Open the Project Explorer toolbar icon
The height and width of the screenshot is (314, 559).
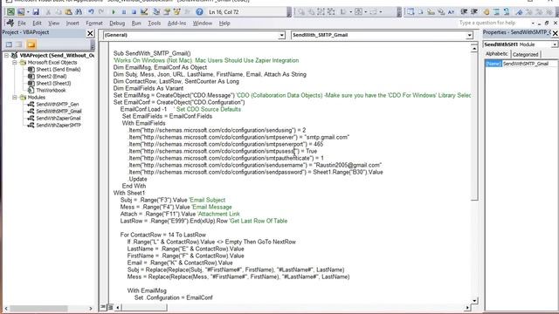(156, 11)
